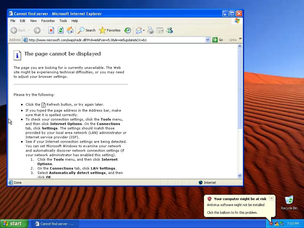
Task: Go to the Home page icon
Action: (70, 30)
